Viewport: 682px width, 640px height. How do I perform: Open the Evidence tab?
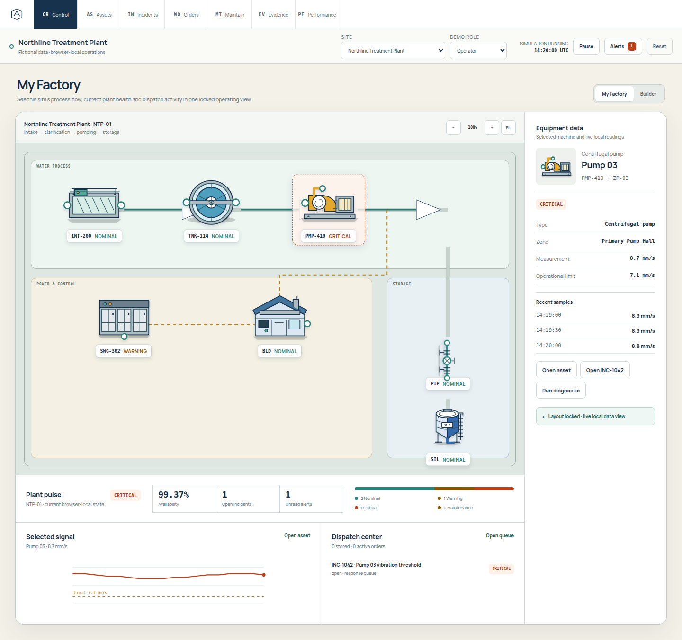pyautogui.click(x=273, y=15)
